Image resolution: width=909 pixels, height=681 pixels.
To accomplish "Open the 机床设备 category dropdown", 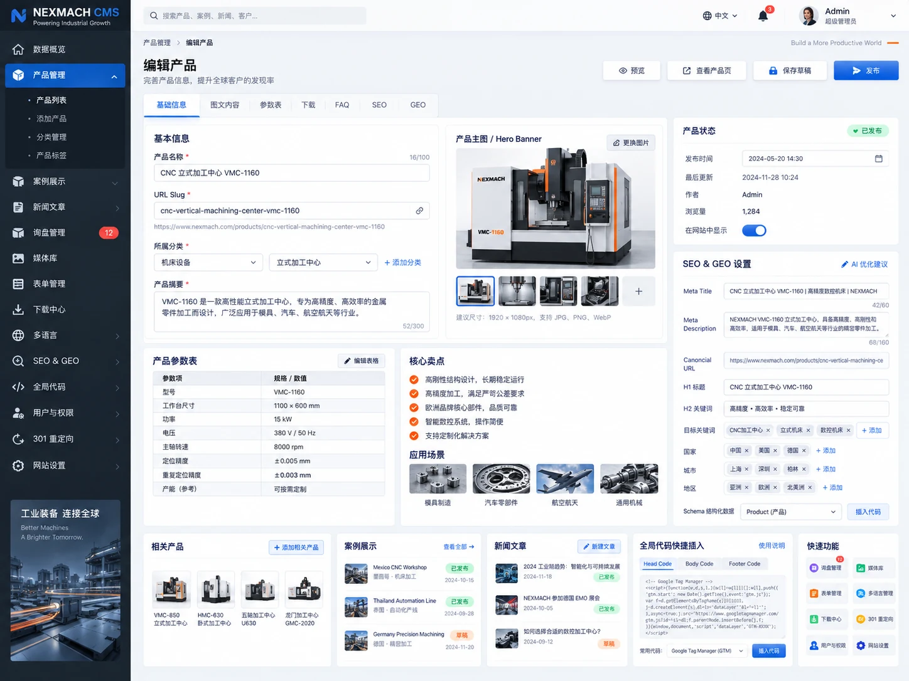I will pos(208,262).
